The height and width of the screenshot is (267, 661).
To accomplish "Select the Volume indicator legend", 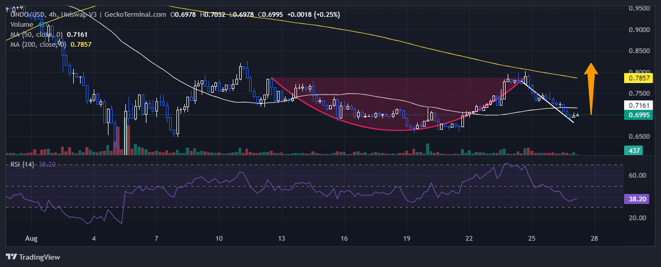I will coord(29,24).
